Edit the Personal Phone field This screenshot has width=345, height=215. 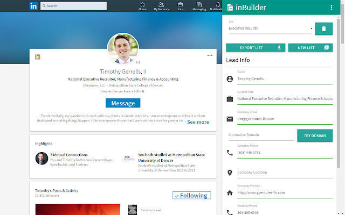coord(285,212)
